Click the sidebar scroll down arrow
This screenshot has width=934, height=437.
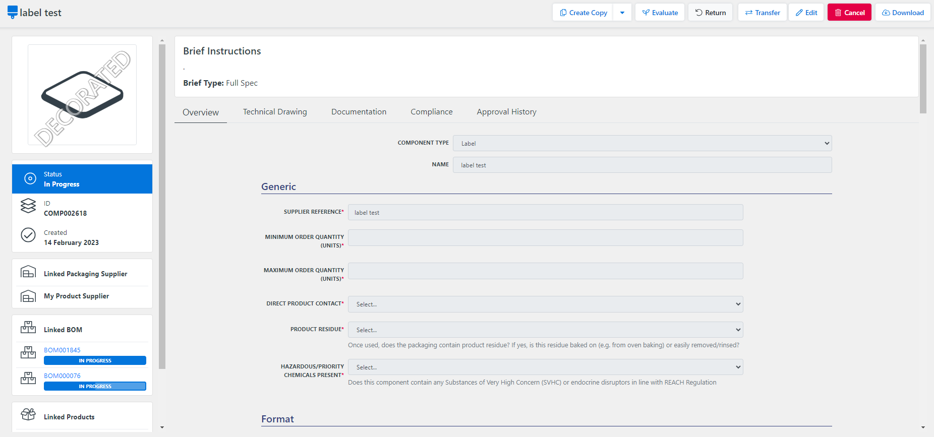coord(162,427)
